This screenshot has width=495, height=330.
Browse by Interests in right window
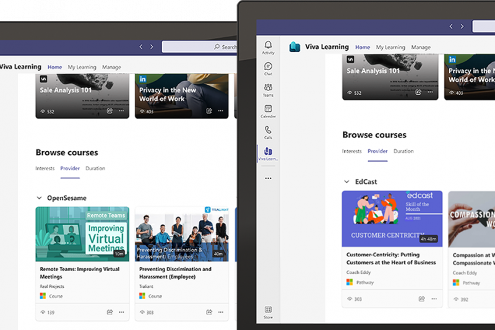click(352, 151)
